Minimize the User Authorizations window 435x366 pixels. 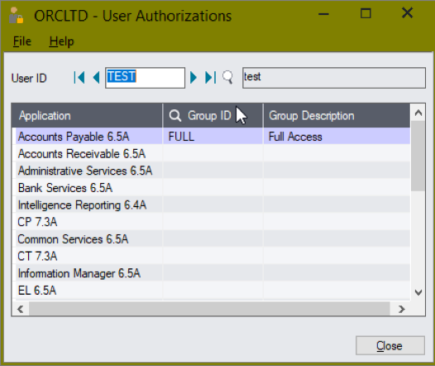point(323,14)
